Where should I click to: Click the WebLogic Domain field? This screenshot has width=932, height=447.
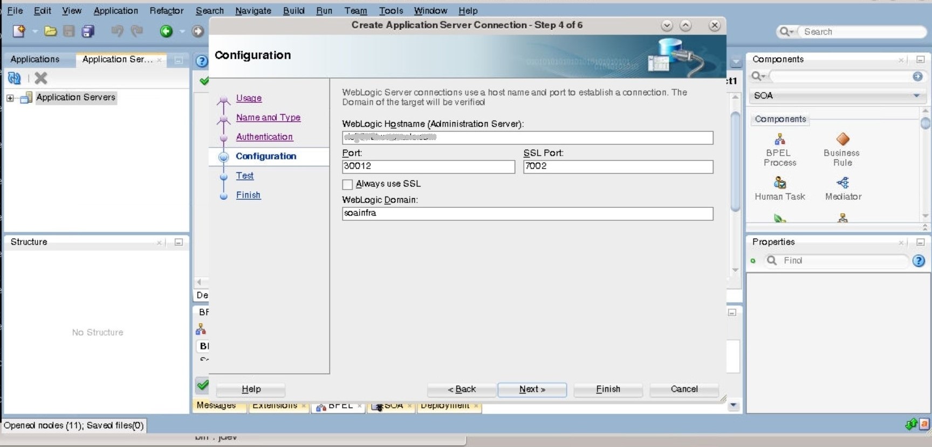pyautogui.click(x=527, y=214)
